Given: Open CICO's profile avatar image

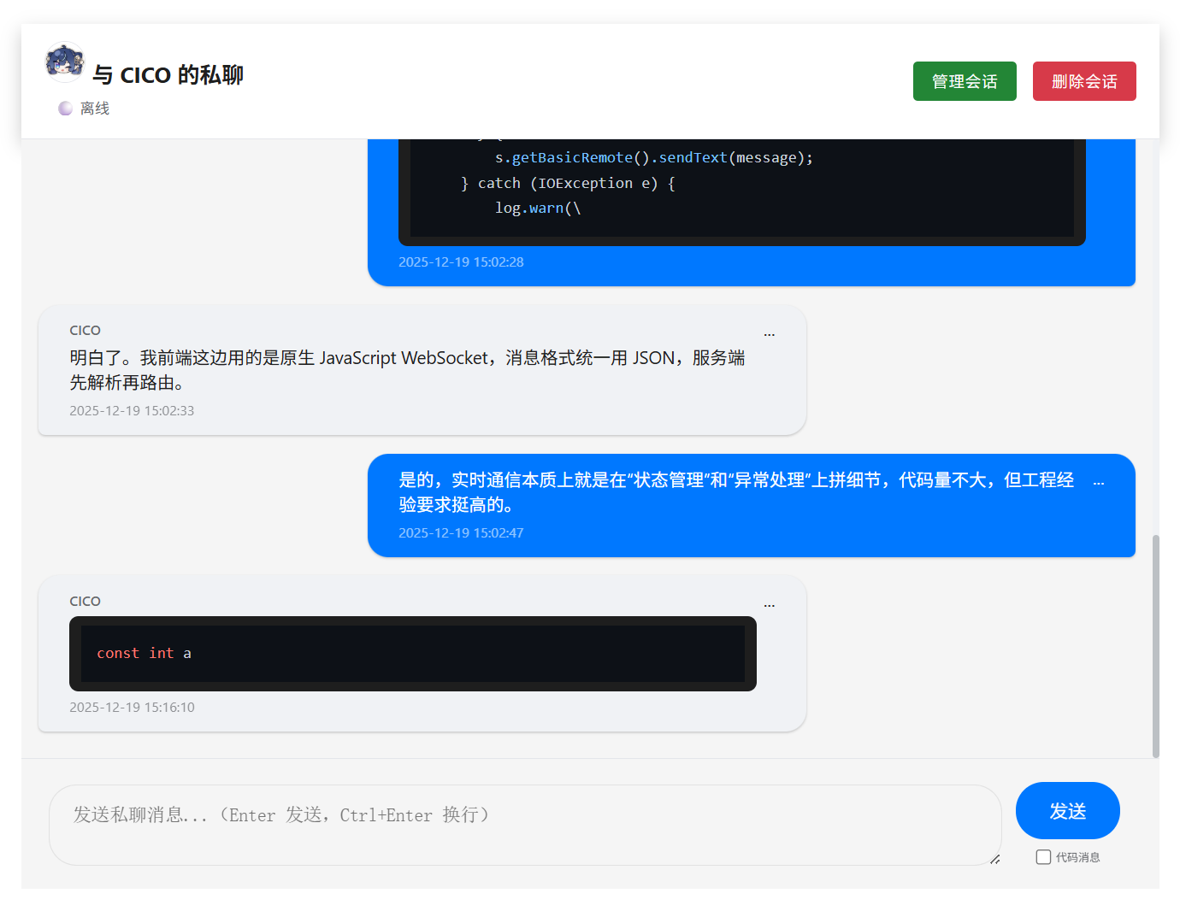Looking at the screenshot, I should [64, 62].
